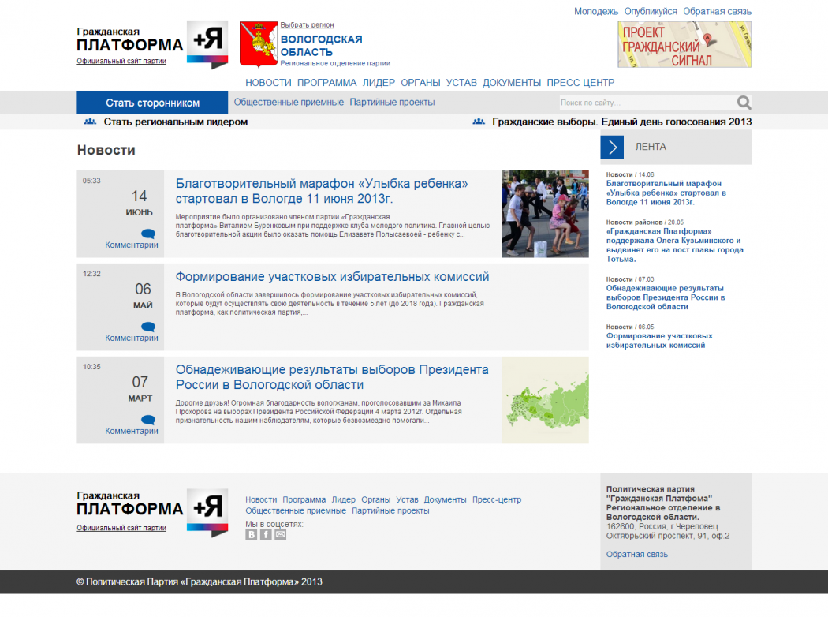Click footer Официальный сайт партии link
This screenshot has height=617, width=828.
point(121,528)
